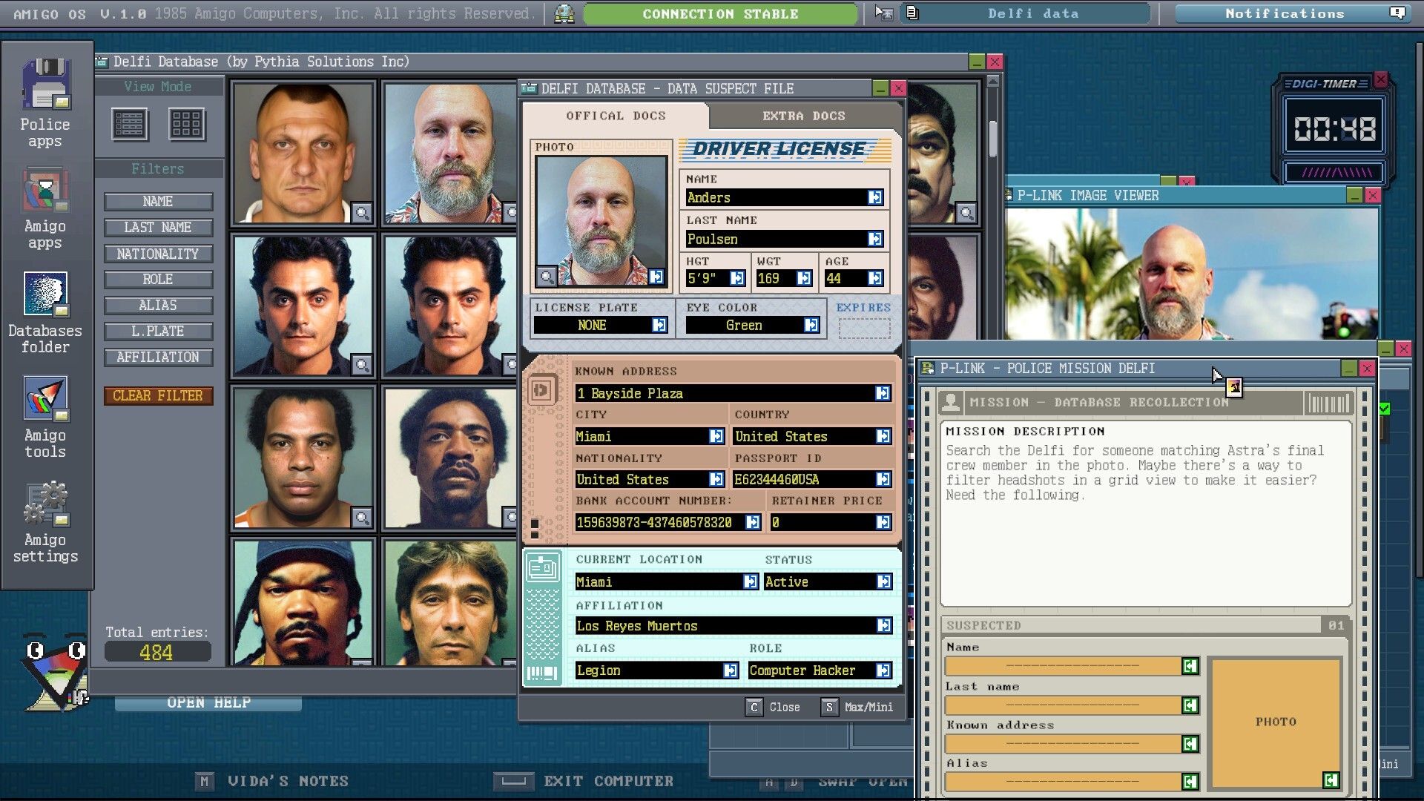Magnify the driver license photo
1424x801 pixels.
(546, 277)
